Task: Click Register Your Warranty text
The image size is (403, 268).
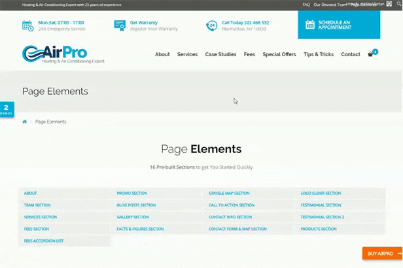Action: (x=154, y=29)
